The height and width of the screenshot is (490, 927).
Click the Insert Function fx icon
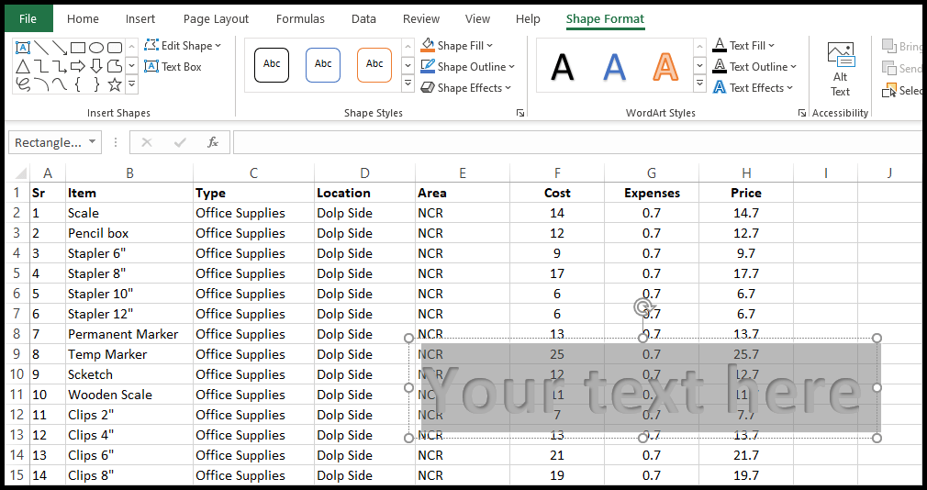tap(213, 142)
